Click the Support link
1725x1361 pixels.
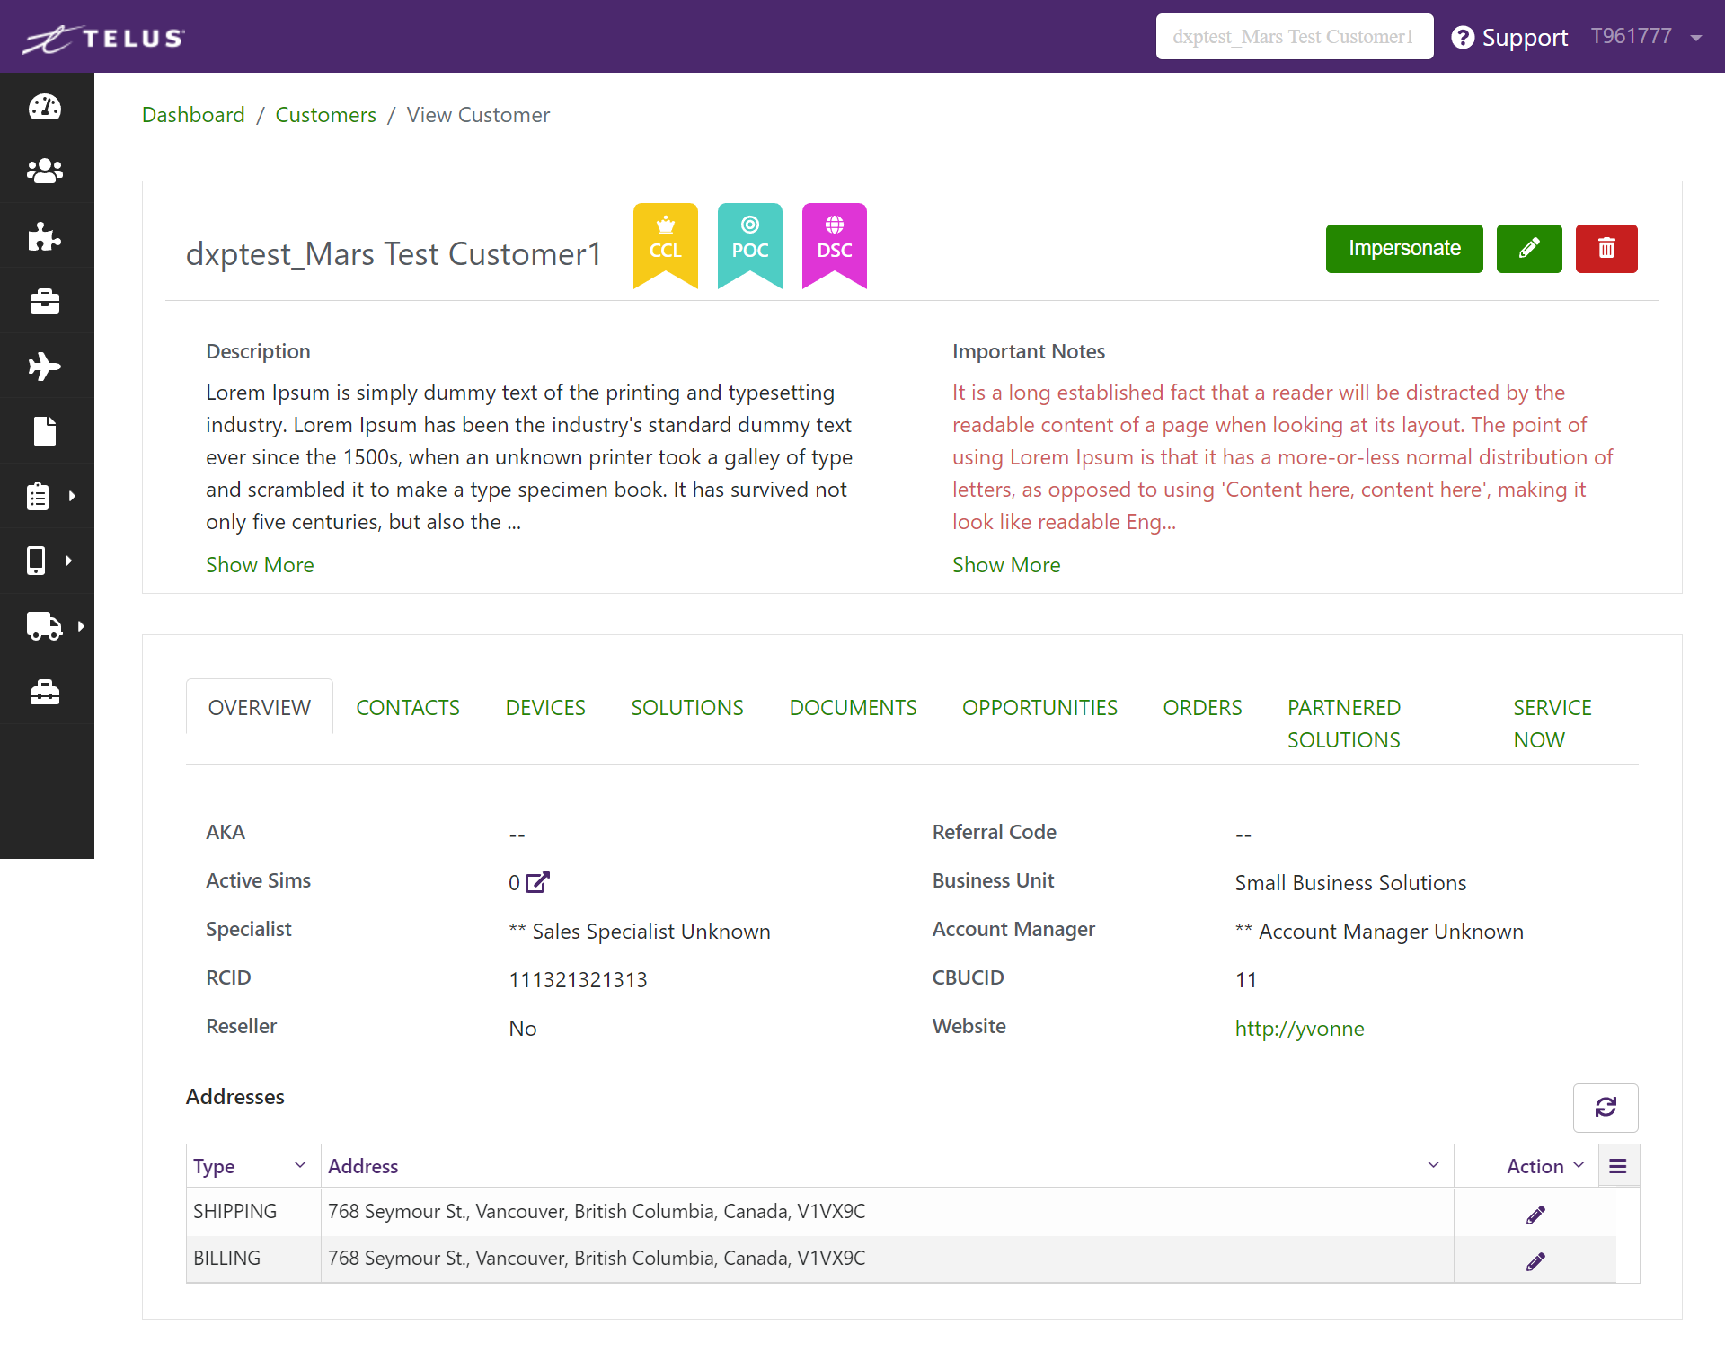pyautogui.click(x=1525, y=37)
